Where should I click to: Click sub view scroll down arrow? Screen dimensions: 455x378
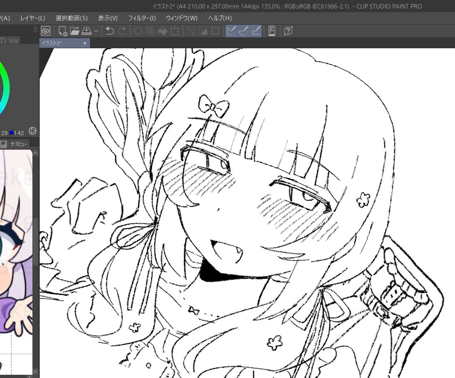click(x=35, y=372)
